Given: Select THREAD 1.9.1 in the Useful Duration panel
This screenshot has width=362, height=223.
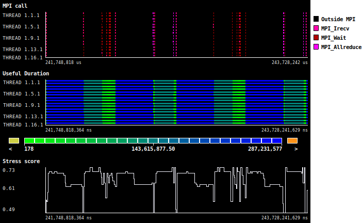Looking at the screenshot, I should coord(22,105).
